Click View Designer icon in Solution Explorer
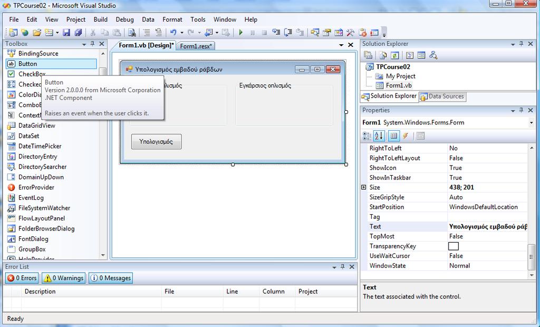Viewport: 540px width, 327px height. 421,55
